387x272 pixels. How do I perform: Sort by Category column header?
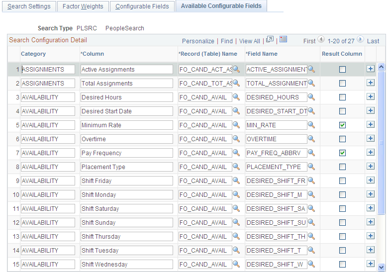tap(33, 54)
